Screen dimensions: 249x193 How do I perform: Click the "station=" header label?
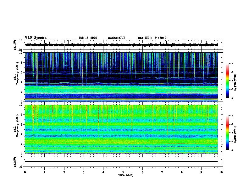tap(113, 38)
